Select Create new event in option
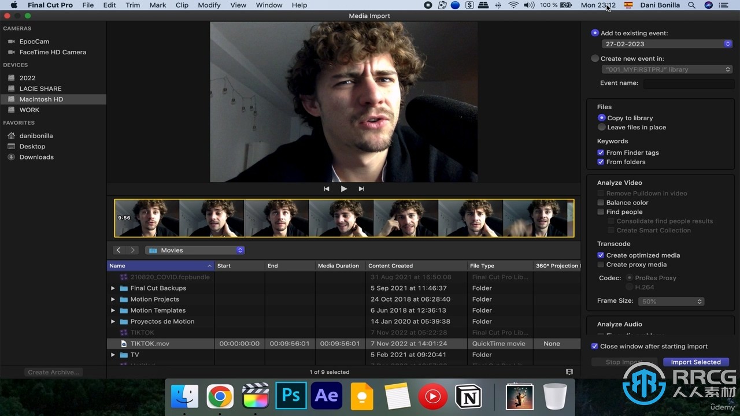This screenshot has height=416, width=740. point(595,58)
